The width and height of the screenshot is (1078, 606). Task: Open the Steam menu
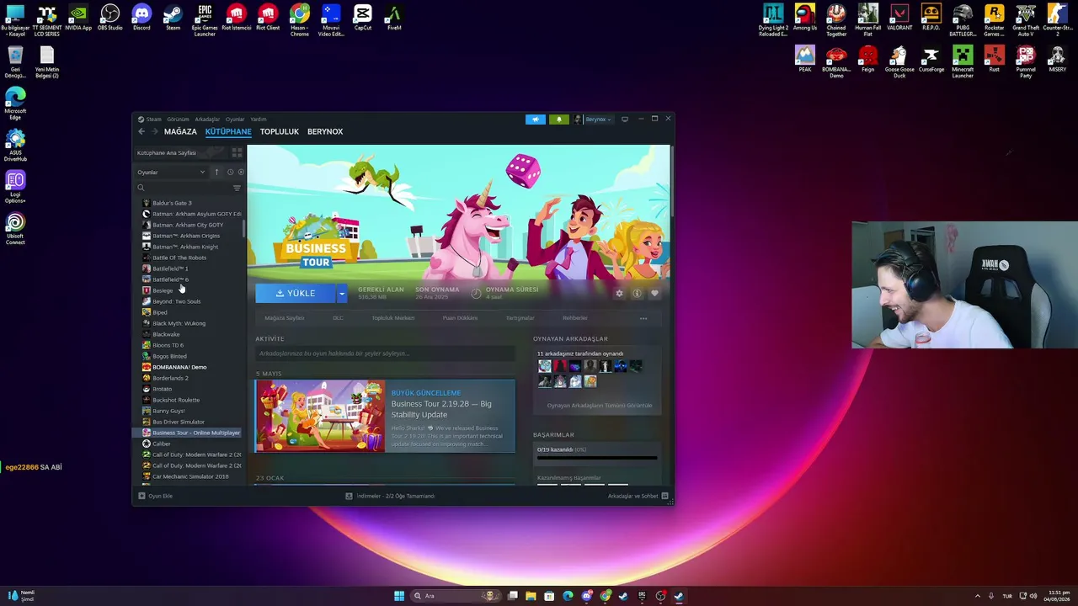(x=150, y=120)
